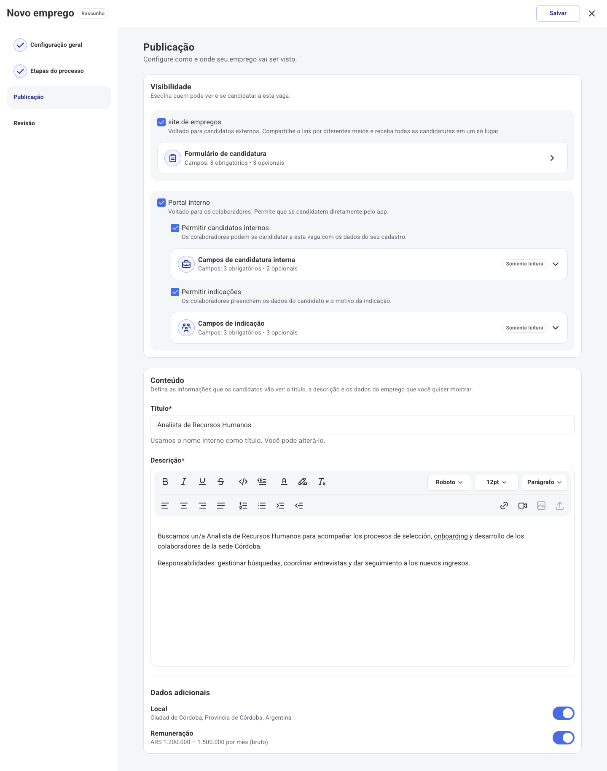Align description text left

click(x=165, y=506)
